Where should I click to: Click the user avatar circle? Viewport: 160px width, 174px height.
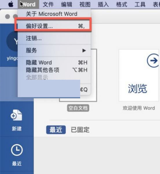coord(12,41)
